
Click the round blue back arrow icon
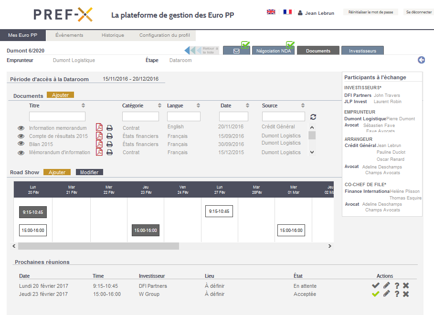click(x=421, y=60)
